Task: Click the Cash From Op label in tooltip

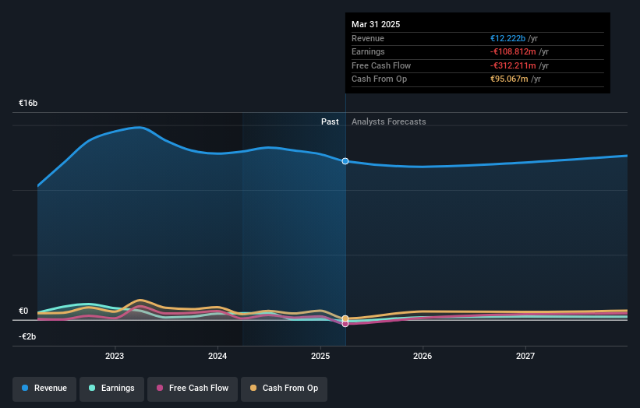Action: (x=379, y=79)
